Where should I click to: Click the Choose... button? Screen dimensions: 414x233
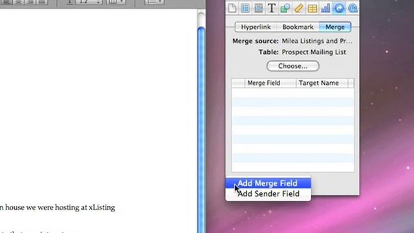(293, 66)
